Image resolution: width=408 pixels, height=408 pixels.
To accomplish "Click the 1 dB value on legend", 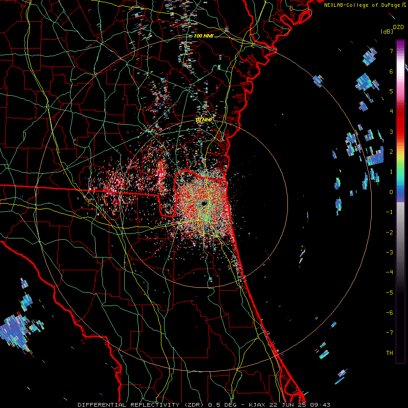I will point(391,172).
